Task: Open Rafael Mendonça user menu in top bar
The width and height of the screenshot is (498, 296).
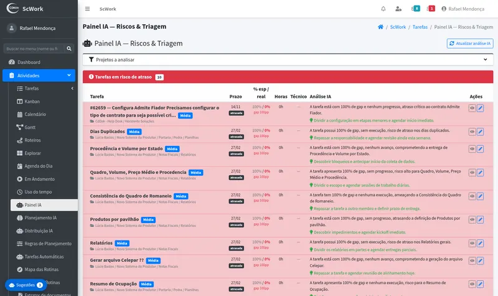Action: tap(463, 9)
